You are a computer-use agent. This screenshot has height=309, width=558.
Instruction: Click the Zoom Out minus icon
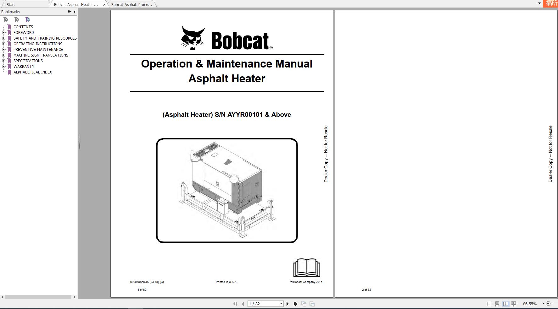549,303
